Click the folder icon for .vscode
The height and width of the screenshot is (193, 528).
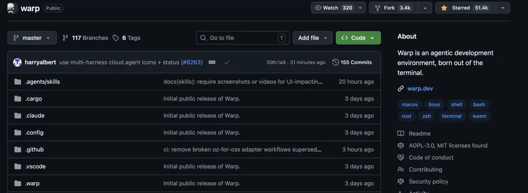pos(18,167)
